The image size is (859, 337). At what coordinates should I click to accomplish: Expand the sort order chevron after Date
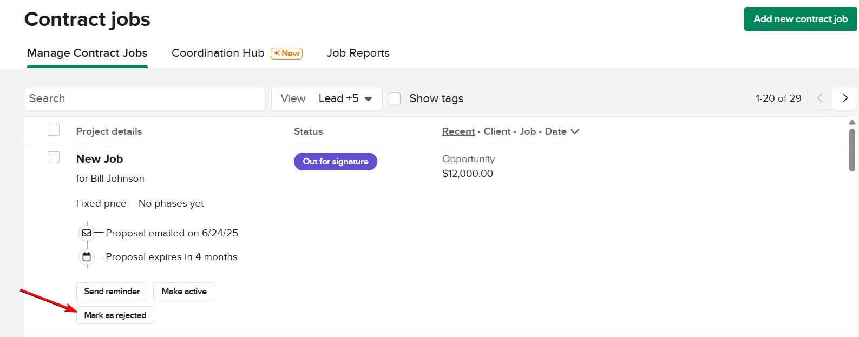(x=575, y=131)
